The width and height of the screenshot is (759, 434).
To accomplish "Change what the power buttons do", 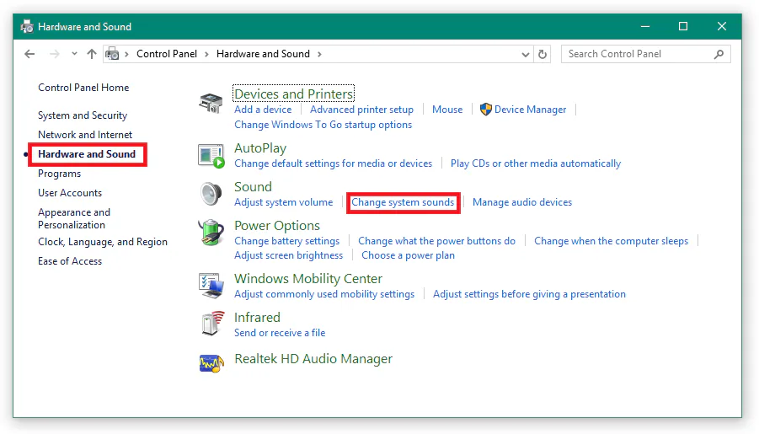I will pyautogui.click(x=436, y=241).
